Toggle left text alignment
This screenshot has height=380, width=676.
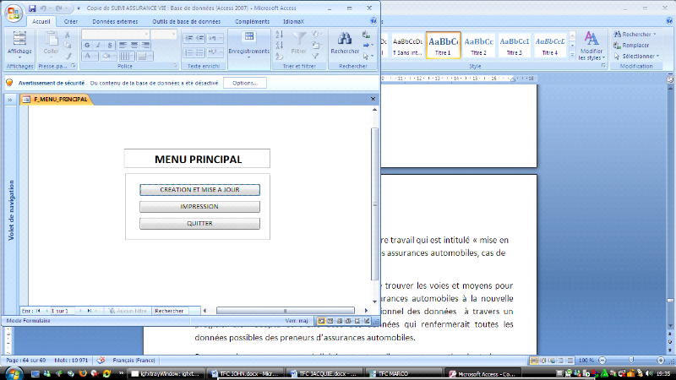point(123,46)
